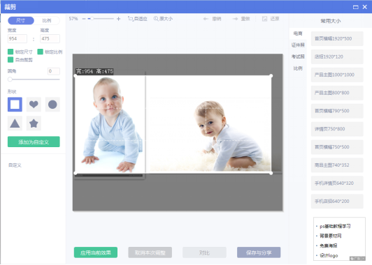
Task: Click 应用当前效果 apply button
Action: (x=96, y=252)
